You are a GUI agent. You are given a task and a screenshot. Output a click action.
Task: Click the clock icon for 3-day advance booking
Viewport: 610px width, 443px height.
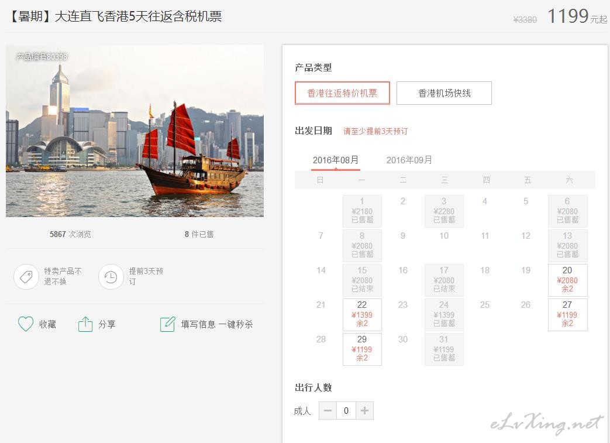(111, 277)
